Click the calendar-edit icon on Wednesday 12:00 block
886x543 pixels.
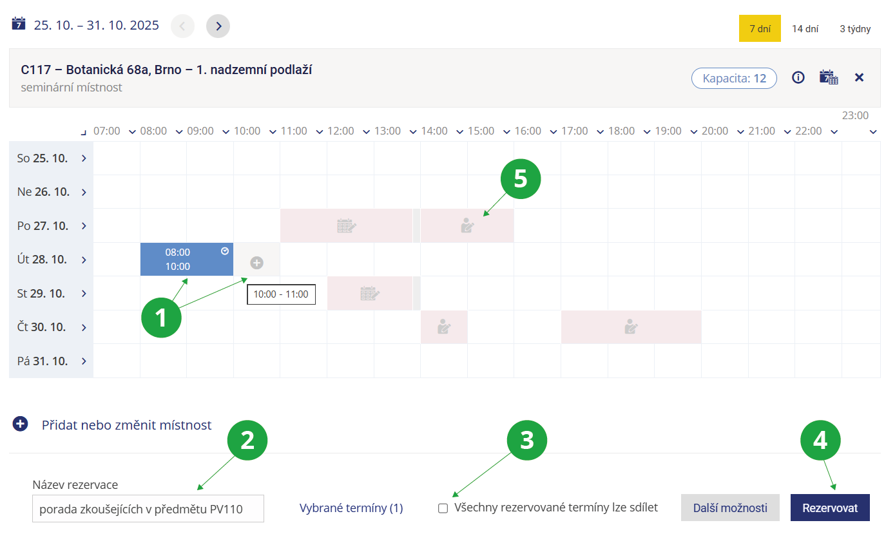click(369, 294)
